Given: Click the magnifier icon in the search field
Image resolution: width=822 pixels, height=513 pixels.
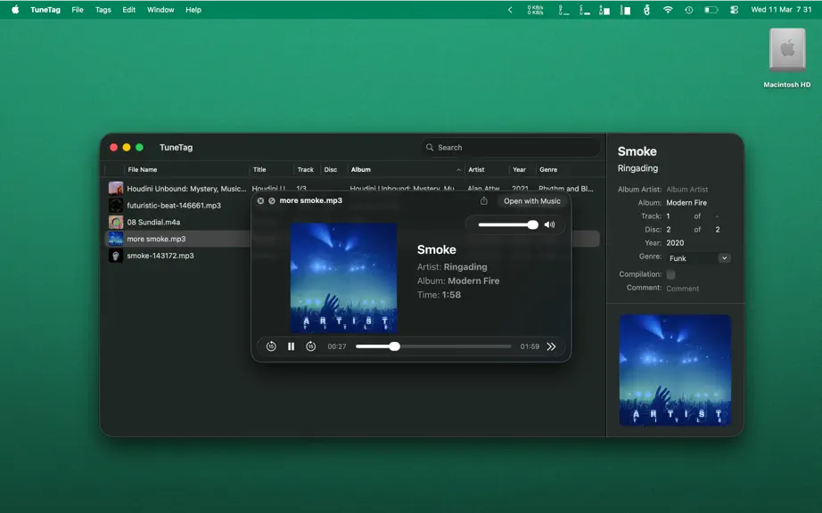Looking at the screenshot, I should click(430, 148).
